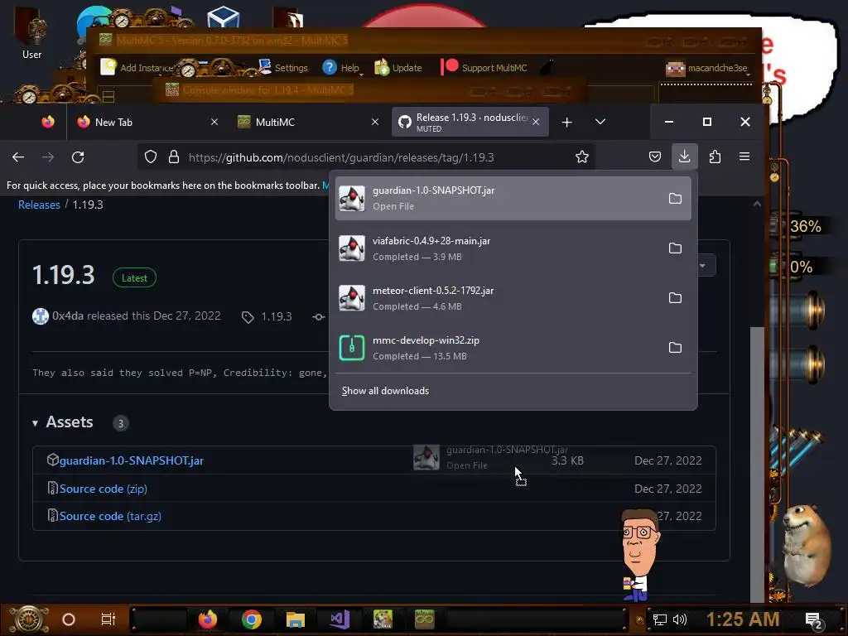The width and height of the screenshot is (848, 636).
Task: Show guardian-1.0-SNAPSHOT.jar in folder
Action: pyautogui.click(x=675, y=199)
